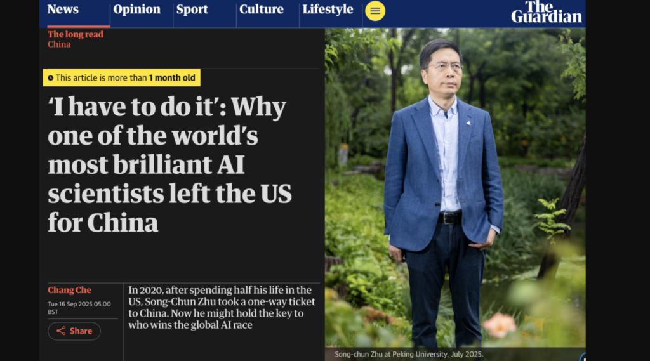
Task: Follow the China topic link
Action: (59, 44)
